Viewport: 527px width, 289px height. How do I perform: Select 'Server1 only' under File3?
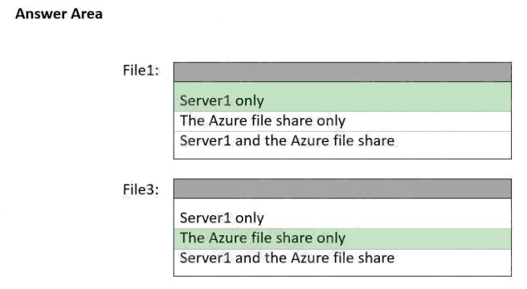342,214
